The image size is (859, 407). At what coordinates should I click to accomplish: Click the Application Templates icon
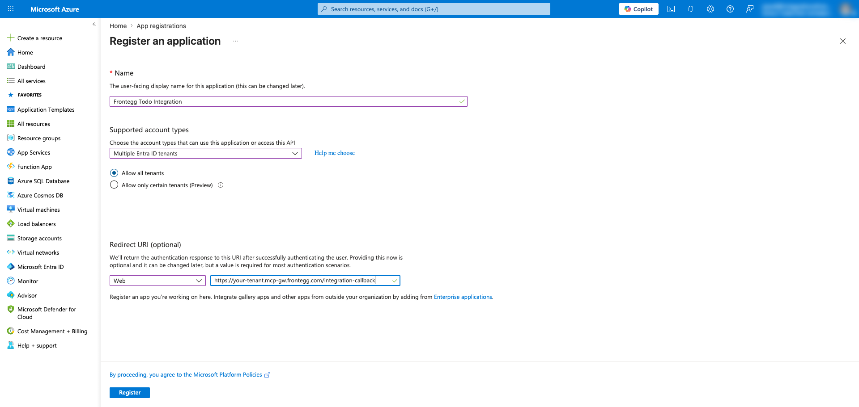pyautogui.click(x=11, y=109)
